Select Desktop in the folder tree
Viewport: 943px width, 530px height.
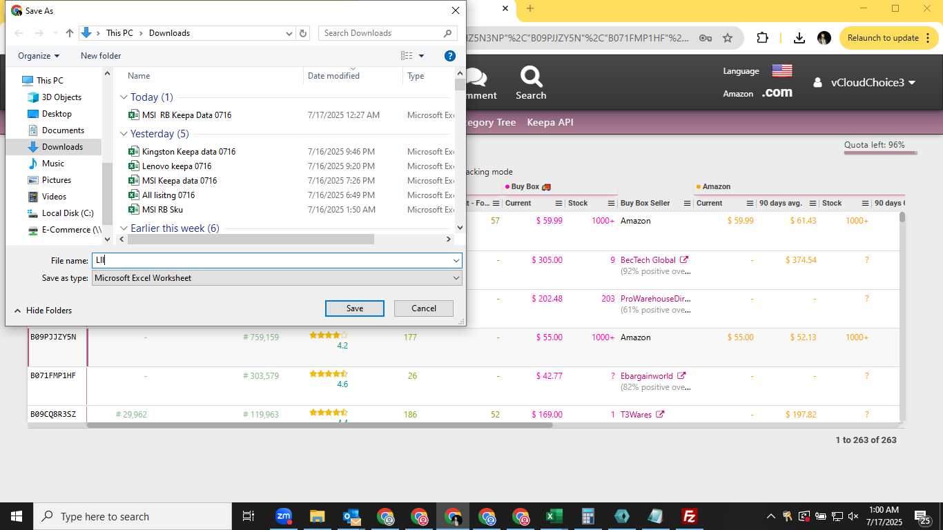coord(57,114)
